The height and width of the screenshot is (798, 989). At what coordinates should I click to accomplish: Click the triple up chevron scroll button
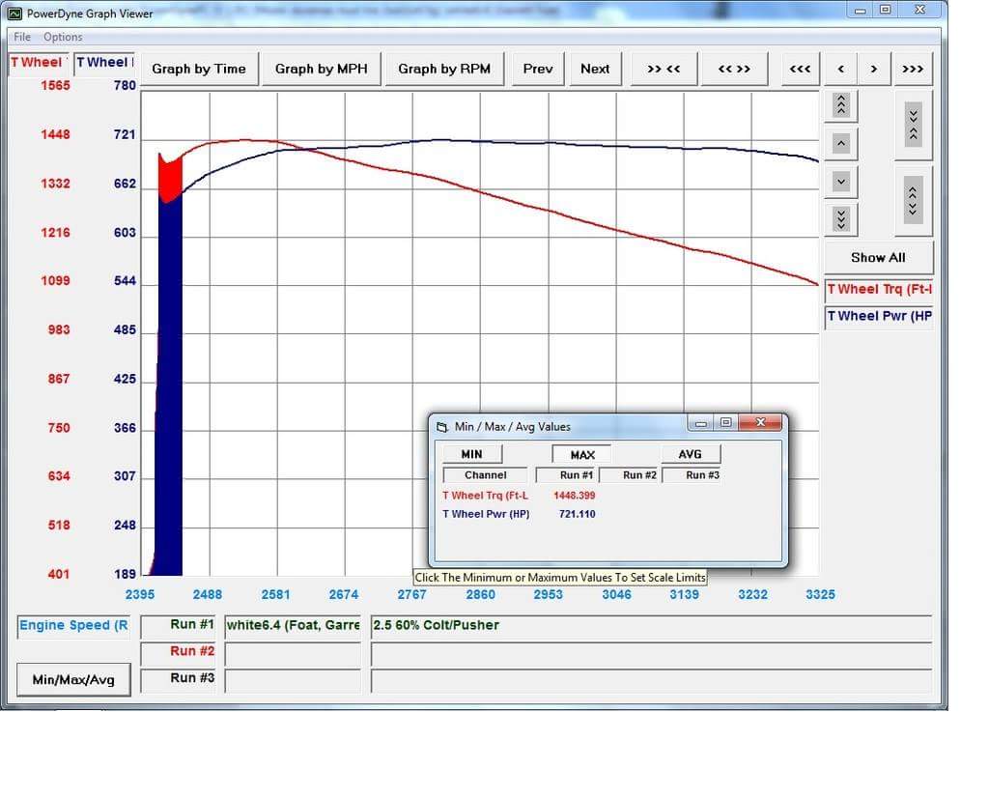click(840, 105)
